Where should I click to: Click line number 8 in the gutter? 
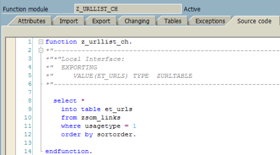pos(30,101)
